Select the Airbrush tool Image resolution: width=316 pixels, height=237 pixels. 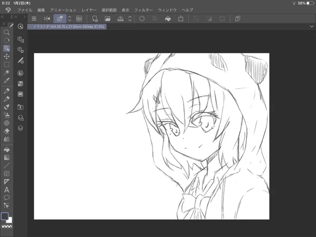[7, 115]
